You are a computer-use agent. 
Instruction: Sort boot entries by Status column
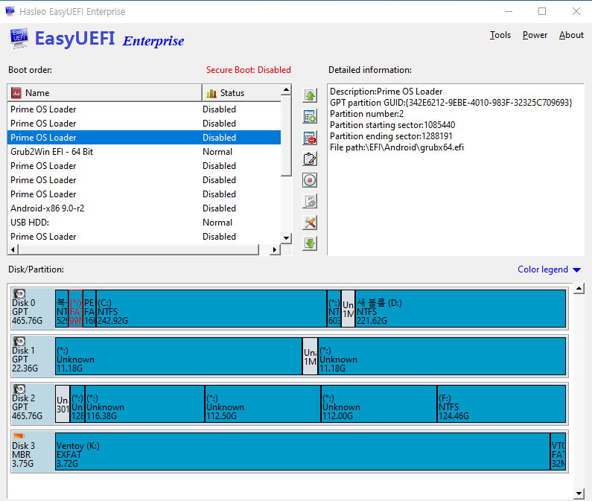point(241,93)
